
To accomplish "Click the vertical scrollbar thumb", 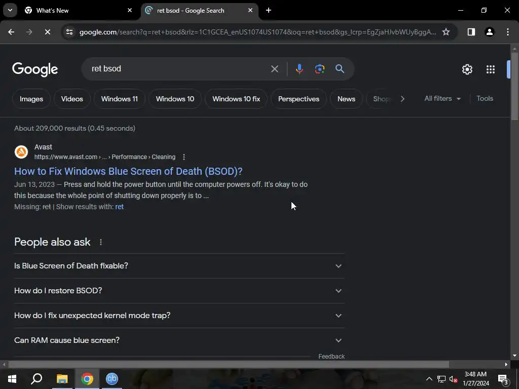I will 514,87.
